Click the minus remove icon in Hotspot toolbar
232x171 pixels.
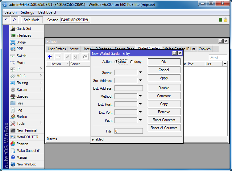click(58, 57)
